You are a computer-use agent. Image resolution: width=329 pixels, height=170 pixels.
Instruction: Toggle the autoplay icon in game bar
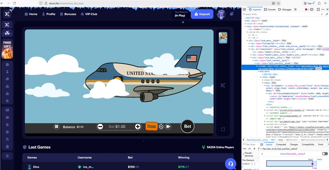(x=161, y=126)
